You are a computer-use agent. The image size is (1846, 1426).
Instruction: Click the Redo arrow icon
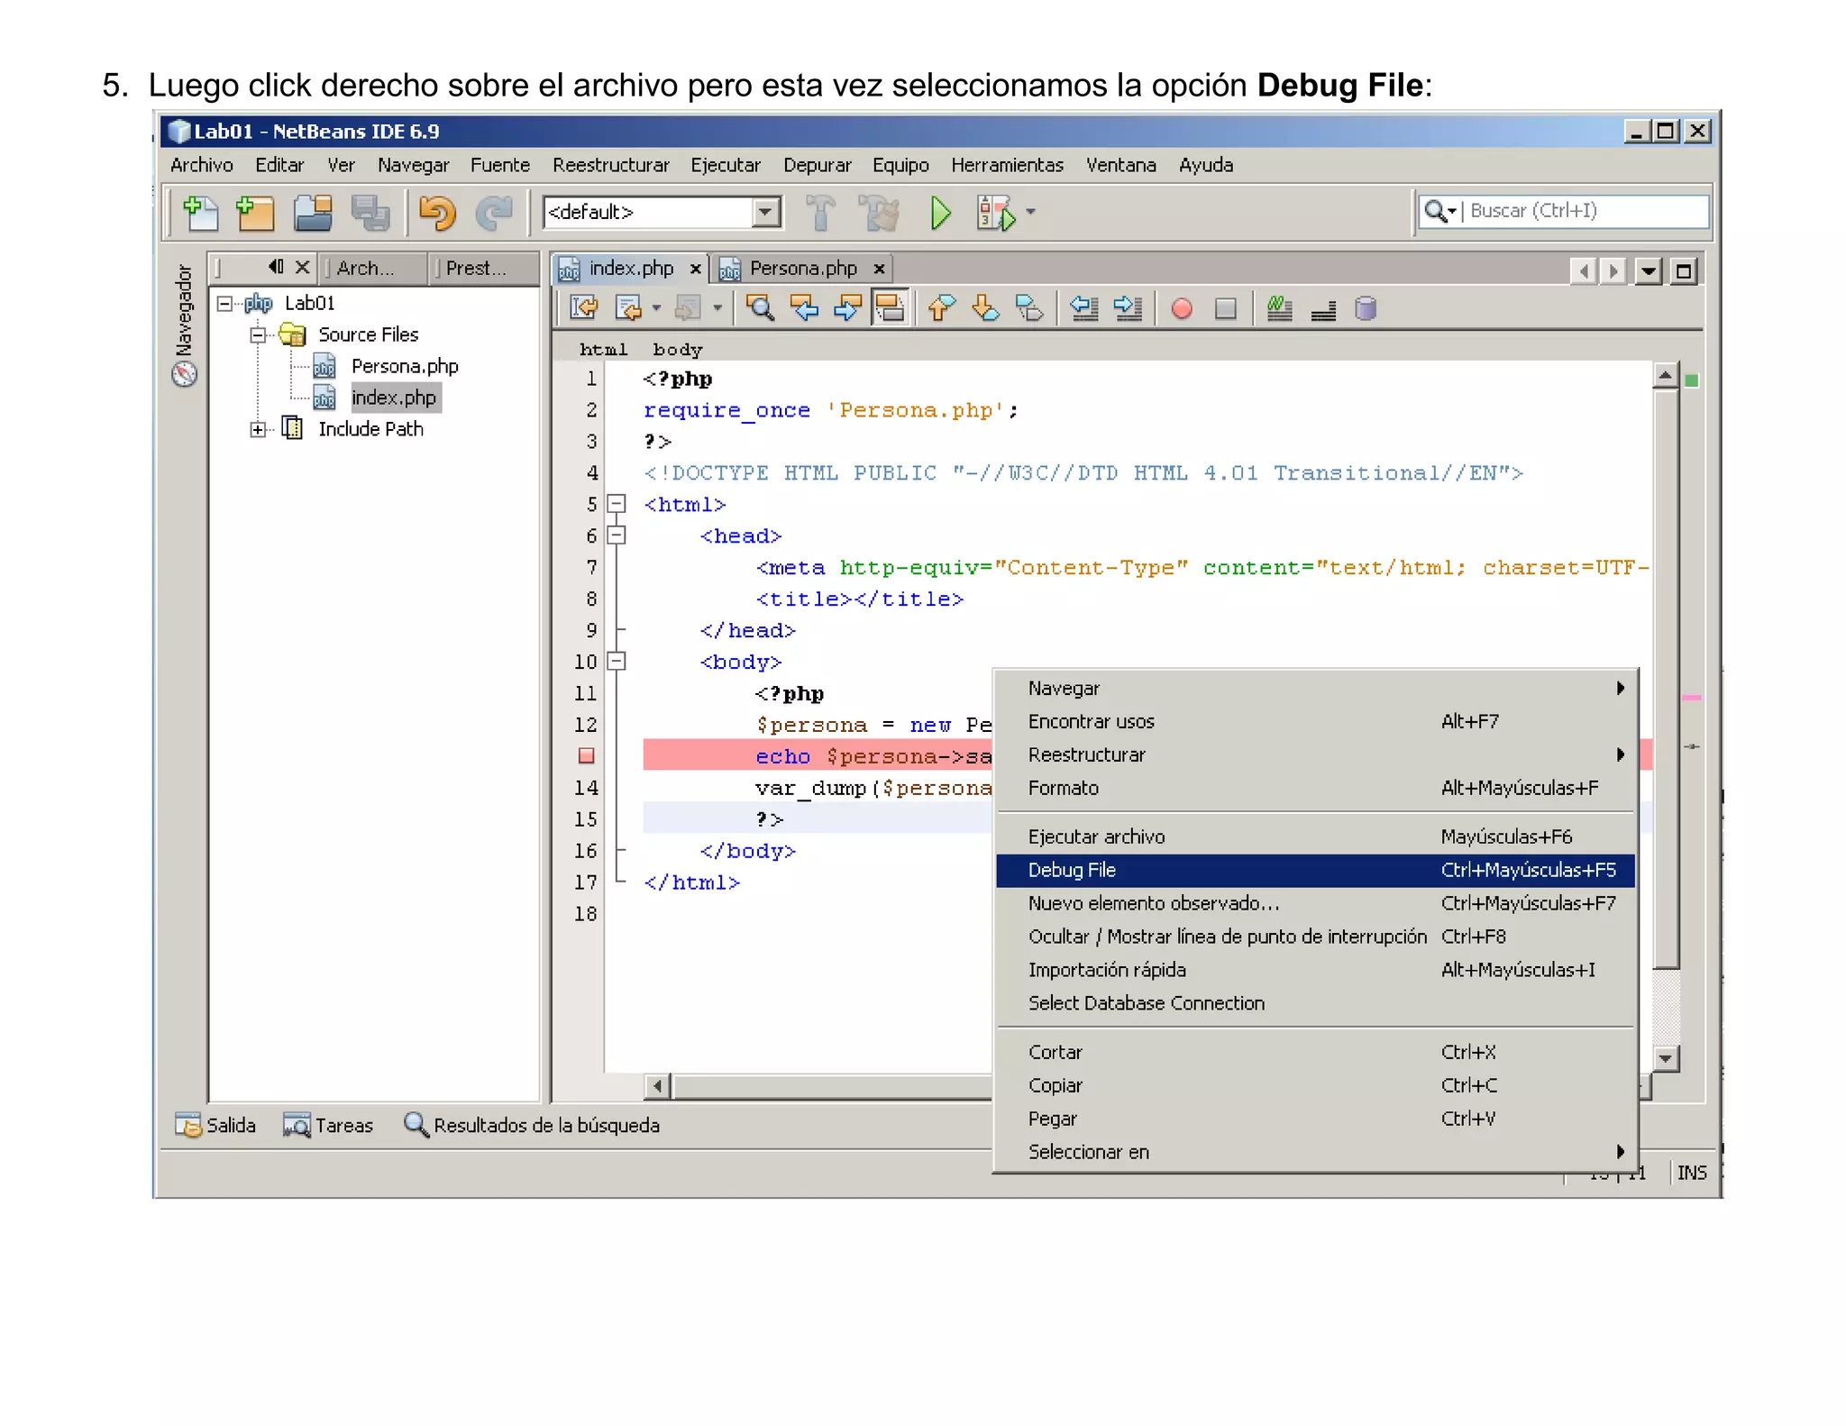[493, 214]
